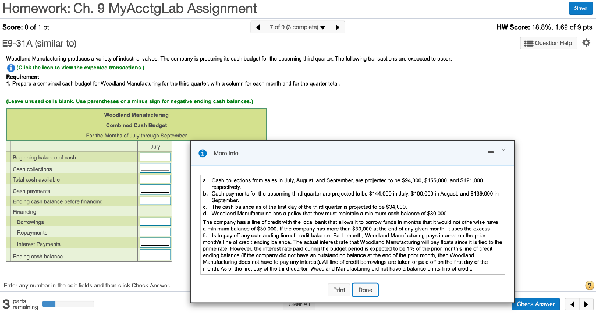Select Repayments July input field
Viewport: 596px width, 316px height.
155,232
